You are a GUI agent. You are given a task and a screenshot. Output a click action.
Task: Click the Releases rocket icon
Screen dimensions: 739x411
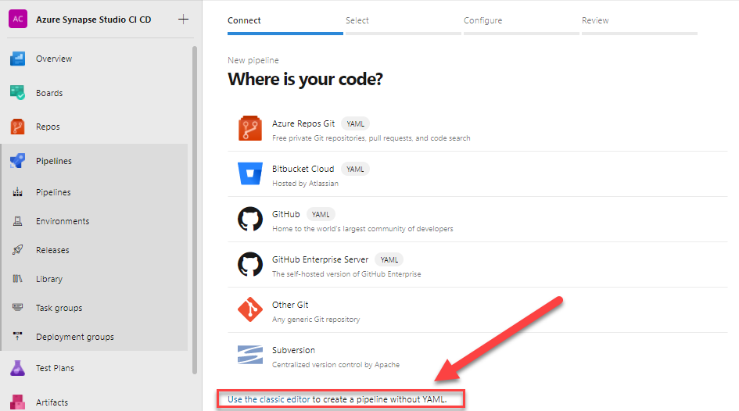tap(17, 250)
